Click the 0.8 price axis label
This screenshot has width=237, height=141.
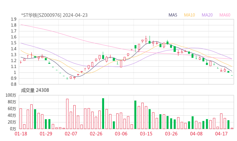coord(13,84)
